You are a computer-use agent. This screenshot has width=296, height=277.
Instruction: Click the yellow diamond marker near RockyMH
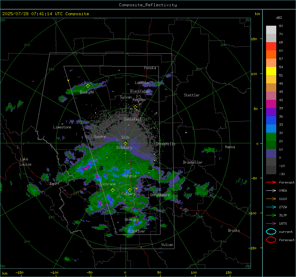pyautogui.click(x=88, y=86)
